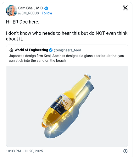Visit the @EM_RESUS handle
This screenshot has width=134, height=157.
(29, 13)
